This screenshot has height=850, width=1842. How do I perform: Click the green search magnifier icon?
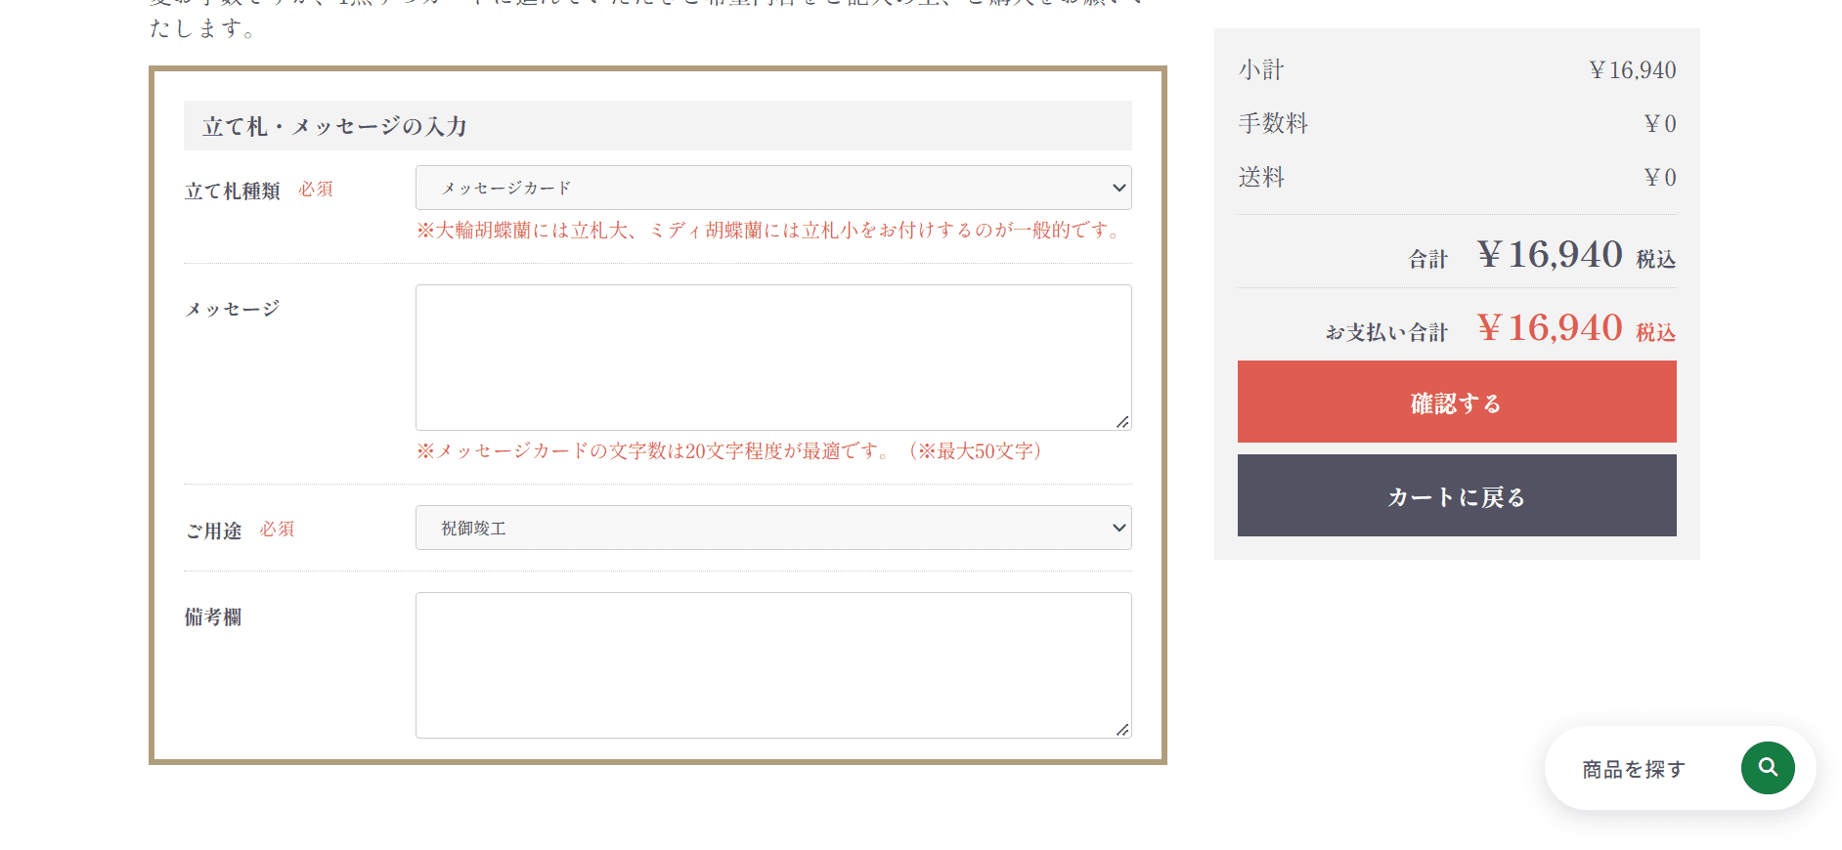point(1767,768)
